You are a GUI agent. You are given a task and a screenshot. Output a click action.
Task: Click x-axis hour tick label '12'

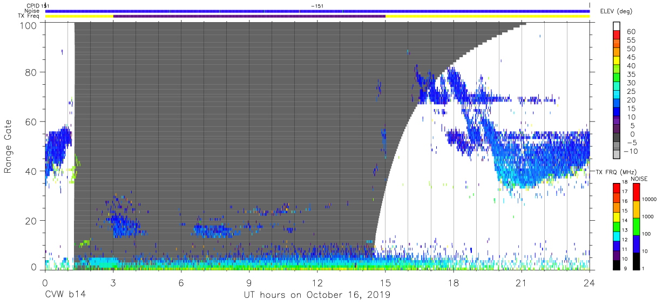pos(317,282)
